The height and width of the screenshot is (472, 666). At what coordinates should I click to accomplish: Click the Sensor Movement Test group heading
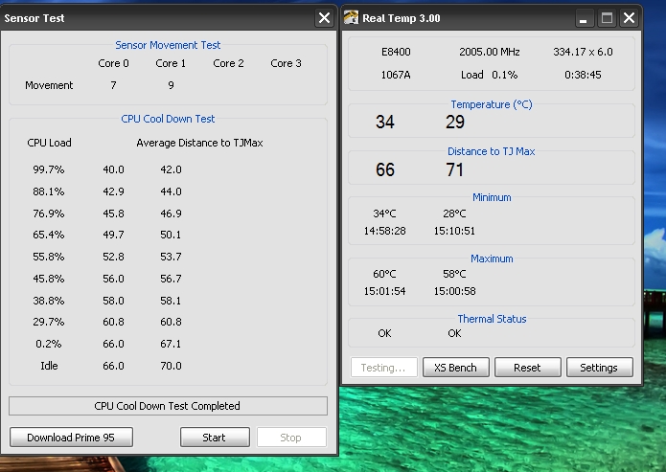(168, 45)
